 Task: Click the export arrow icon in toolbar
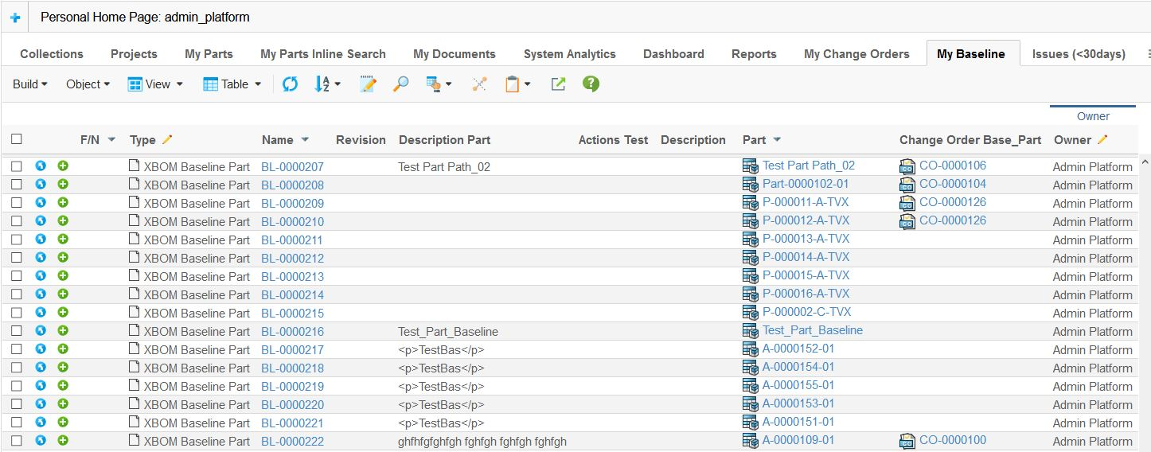click(x=558, y=84)
